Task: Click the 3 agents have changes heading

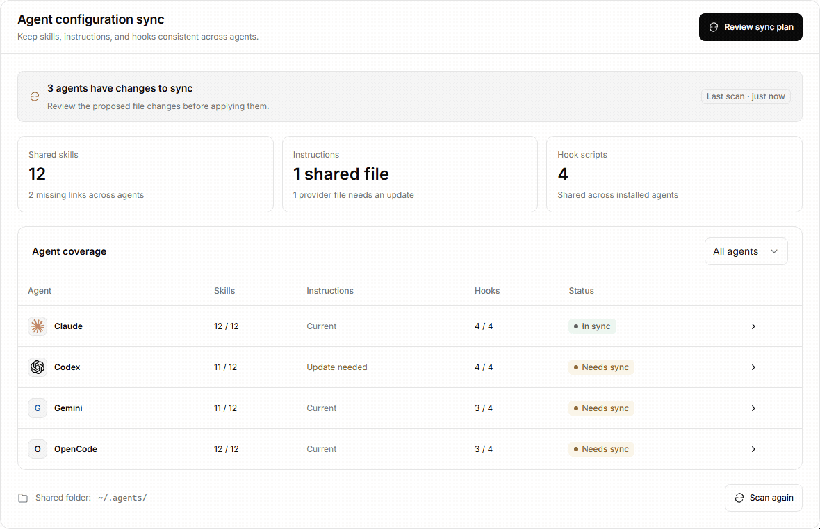Action: (120, 89)
